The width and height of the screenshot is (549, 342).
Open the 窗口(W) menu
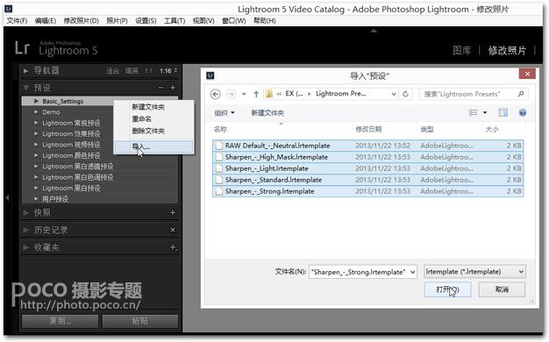pyautogui.click(x=234, y=21)
